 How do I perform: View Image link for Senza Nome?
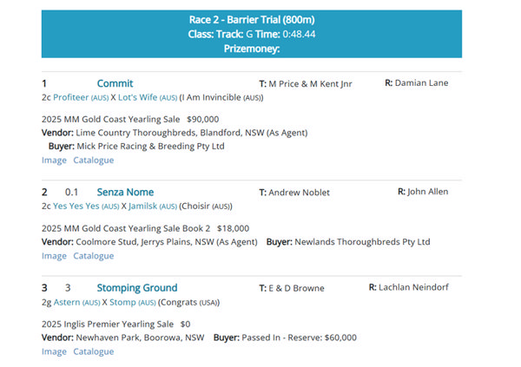pos(54,256)
